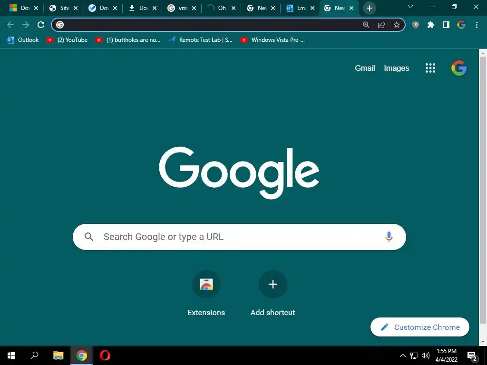The height and width of the screenshot is (365, 487).
Task: Open the notification center icon
Action: [472, 356]
